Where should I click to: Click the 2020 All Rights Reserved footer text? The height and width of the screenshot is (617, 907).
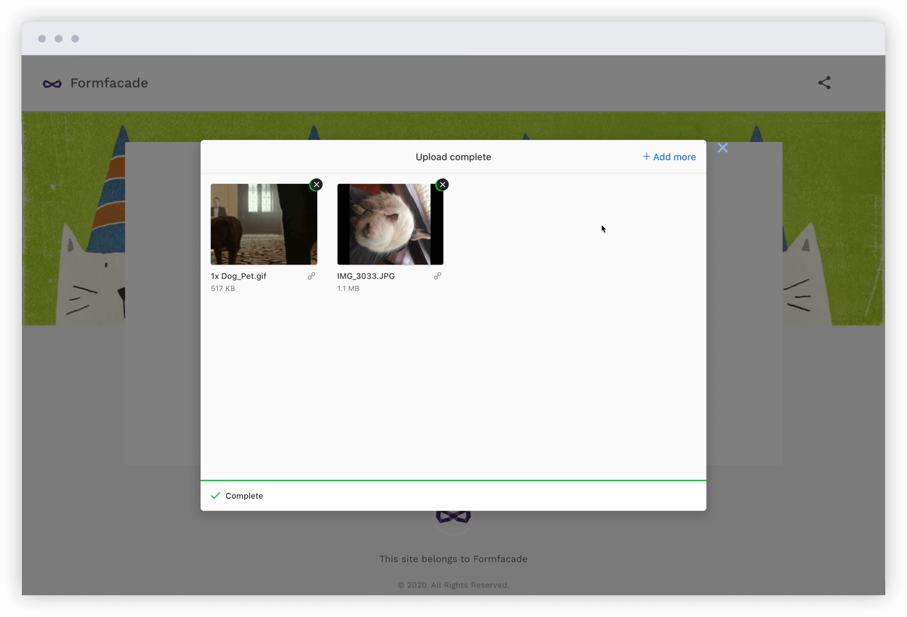tap(453, 585)
